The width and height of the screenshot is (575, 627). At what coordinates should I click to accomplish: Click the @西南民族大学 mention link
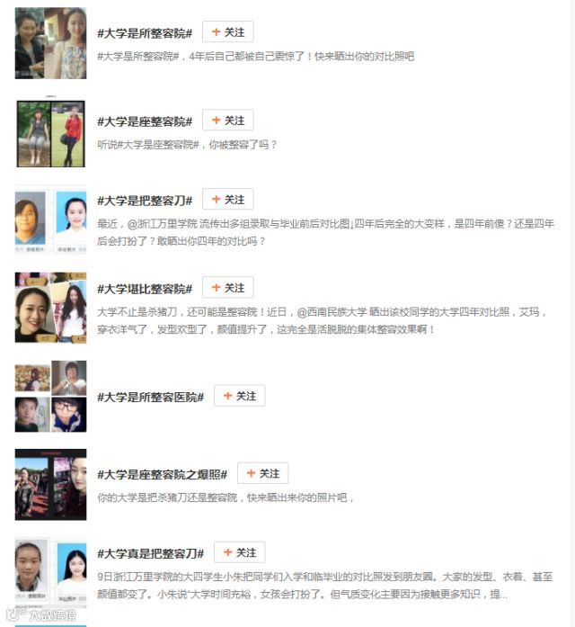[x=332, y=312]
